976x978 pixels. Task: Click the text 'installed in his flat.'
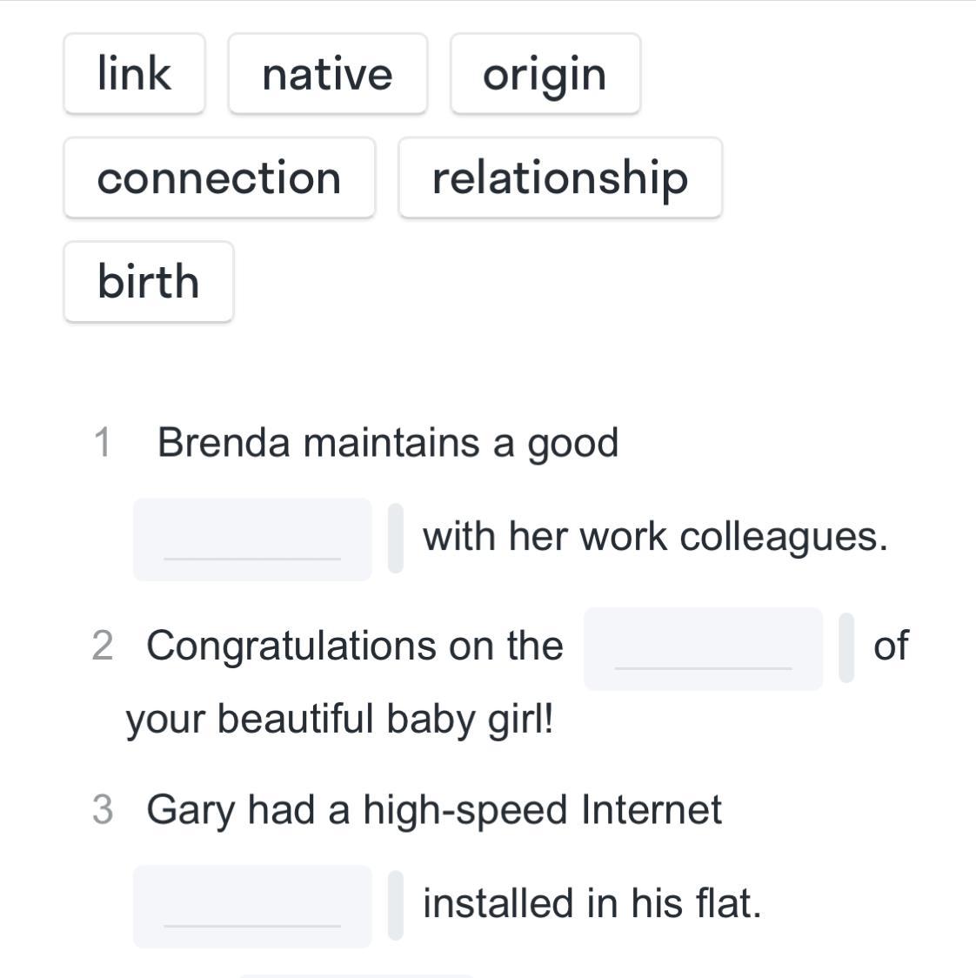point(592,903)
